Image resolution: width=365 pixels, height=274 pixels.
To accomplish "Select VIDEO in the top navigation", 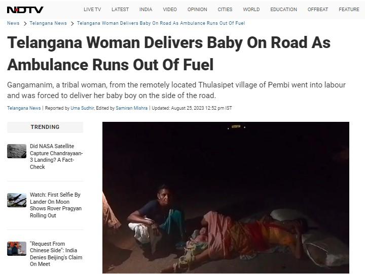I will (x=170, y=10).
